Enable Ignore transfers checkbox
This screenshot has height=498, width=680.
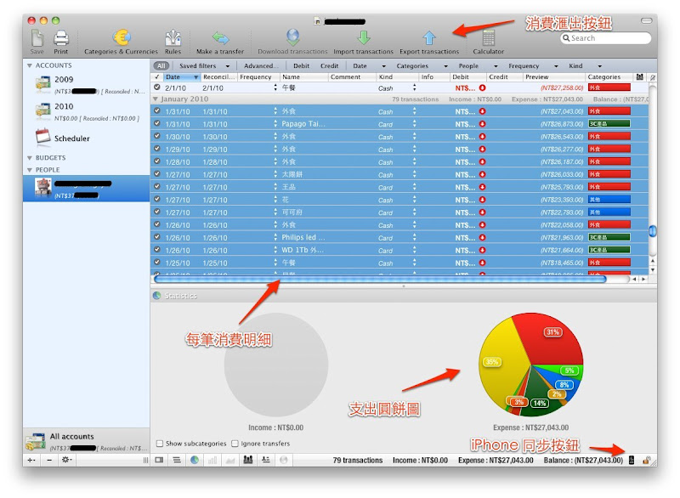click(235, 444)
